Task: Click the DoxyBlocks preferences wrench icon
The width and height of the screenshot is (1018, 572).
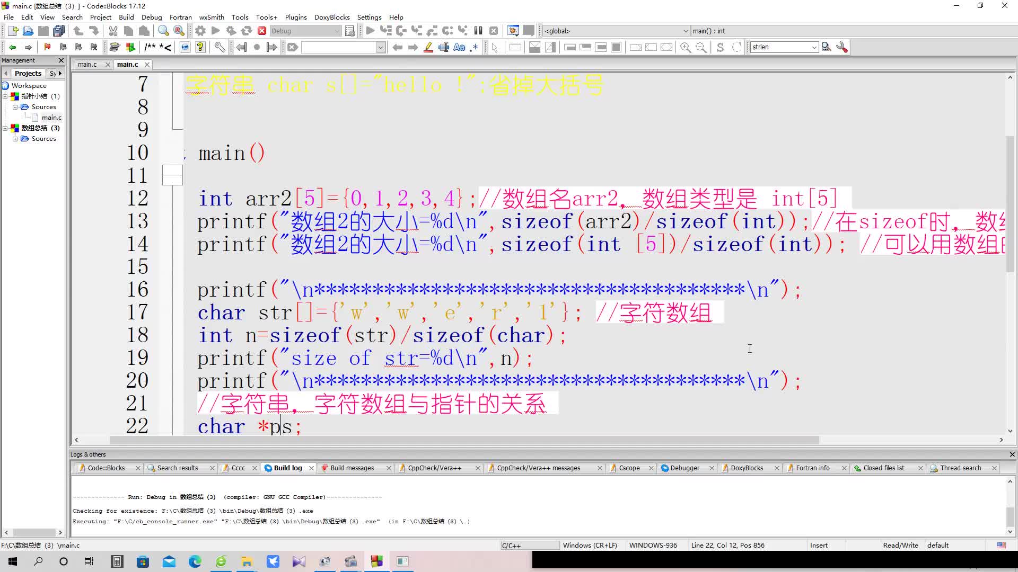Action: pos(220,47)
